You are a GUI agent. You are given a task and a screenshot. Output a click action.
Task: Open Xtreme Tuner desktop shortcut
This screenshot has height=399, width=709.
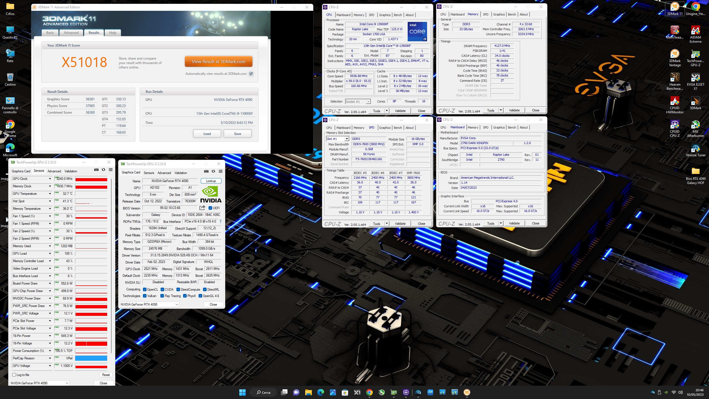(x=695, y=150)
